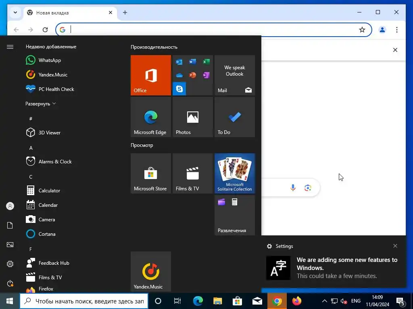
Task: Select the # section header
Action: [x=31, y=119]
